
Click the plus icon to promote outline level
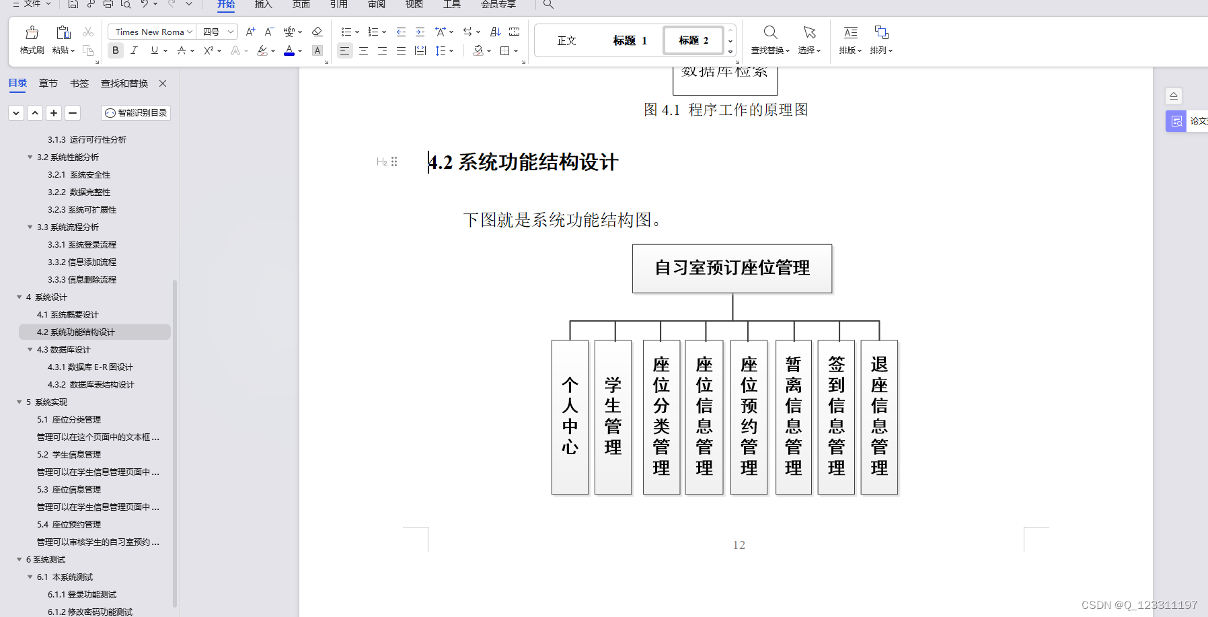point(54,113)
